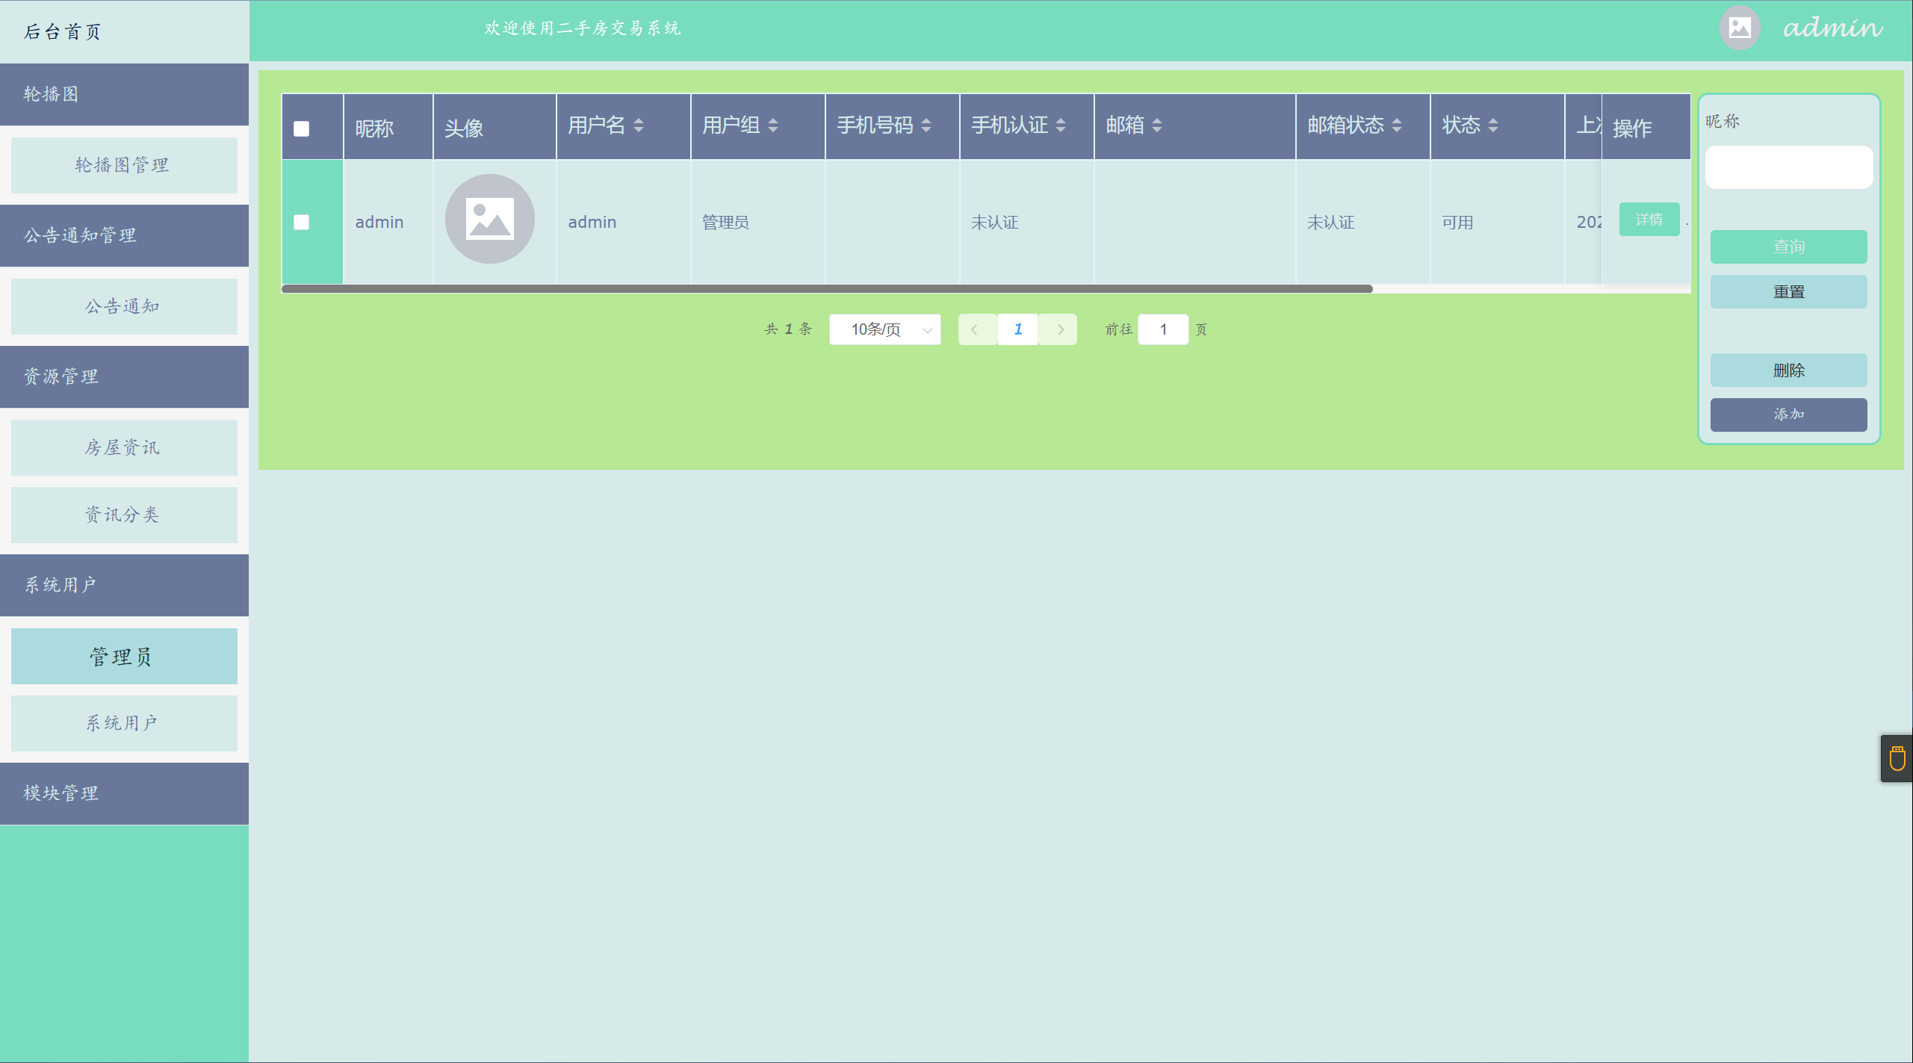Open 房屋资讯 menu item
Viewport: 1913px width, 1063px height.
(x=124, y=447)
